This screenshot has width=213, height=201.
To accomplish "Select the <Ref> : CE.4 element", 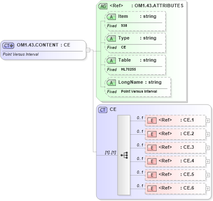I will [x=175, y=161].
